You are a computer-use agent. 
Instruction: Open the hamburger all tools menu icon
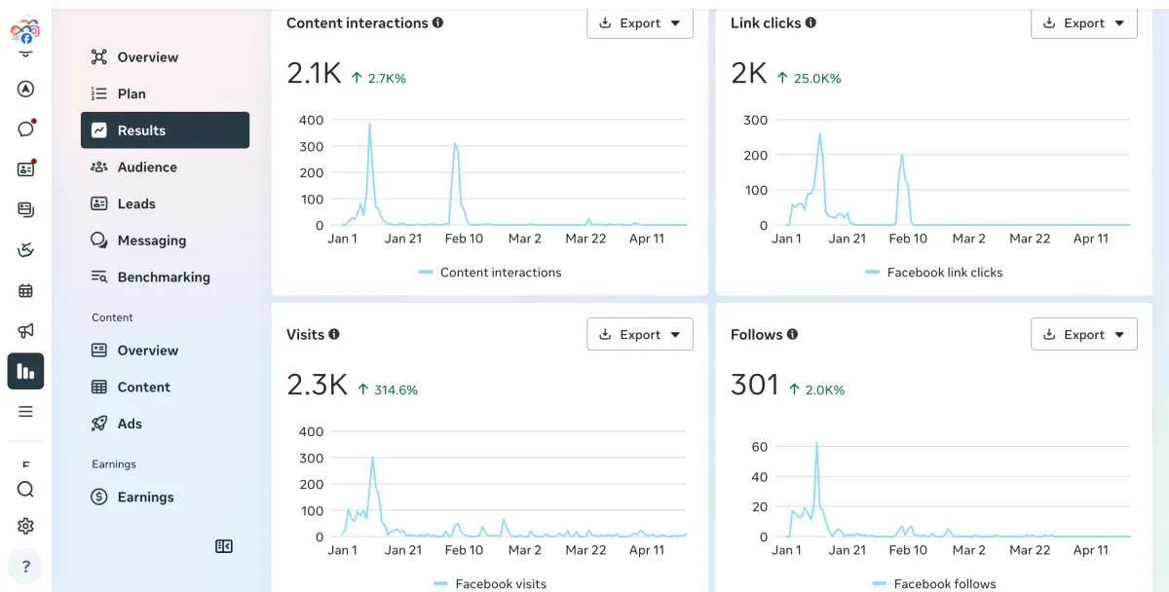(x=26, y=412)
